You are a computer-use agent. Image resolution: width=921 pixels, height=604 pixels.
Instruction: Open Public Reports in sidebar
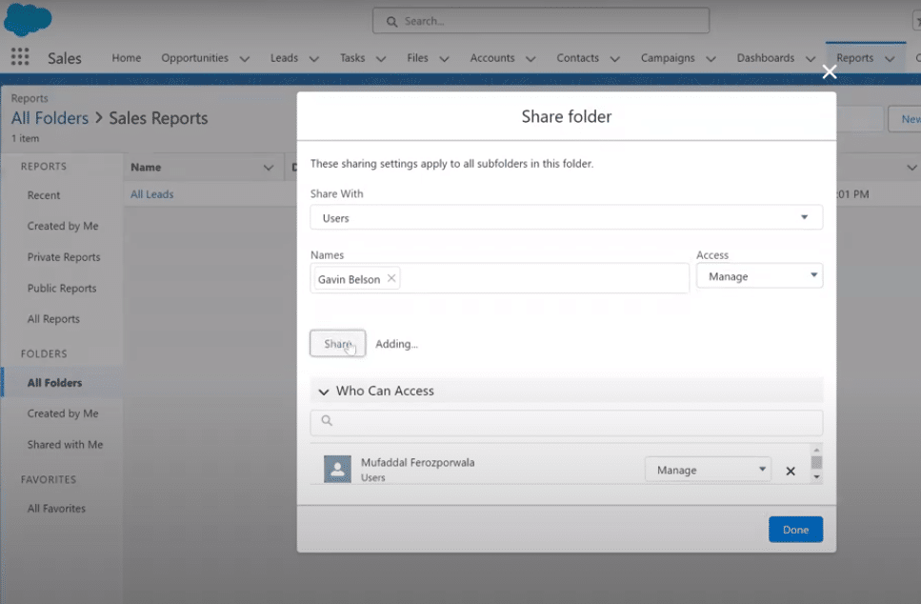tap(62, 289)
